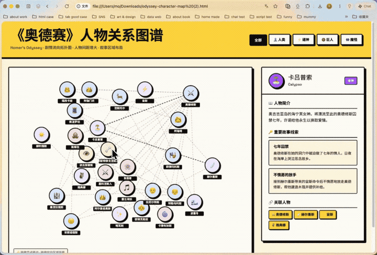Click the bone icon giant node
Screen dimensions: 377x255
point(108,149)
